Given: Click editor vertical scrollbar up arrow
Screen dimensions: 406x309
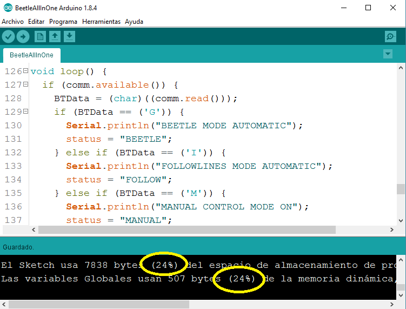Looking at the screenshot, I should 401,68.
